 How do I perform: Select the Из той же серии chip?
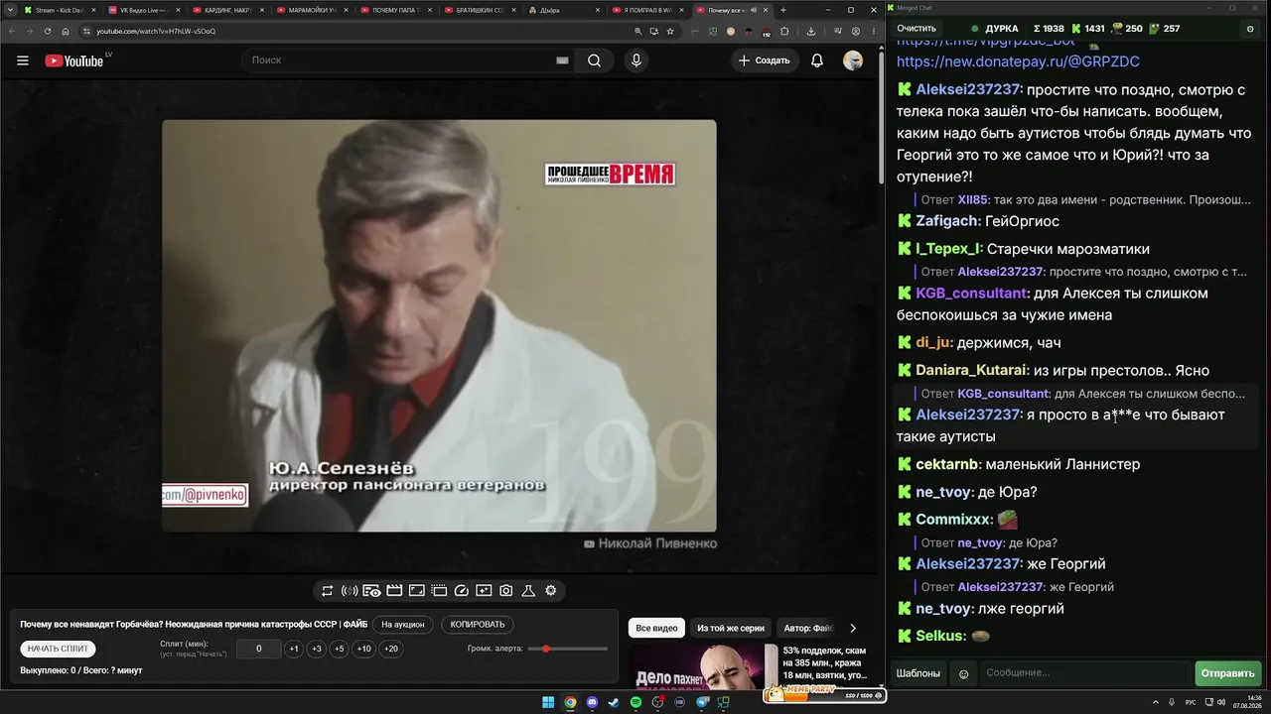click(x=731, y=628)
